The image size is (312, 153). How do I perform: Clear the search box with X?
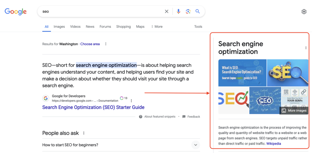[x=167, y=12]
